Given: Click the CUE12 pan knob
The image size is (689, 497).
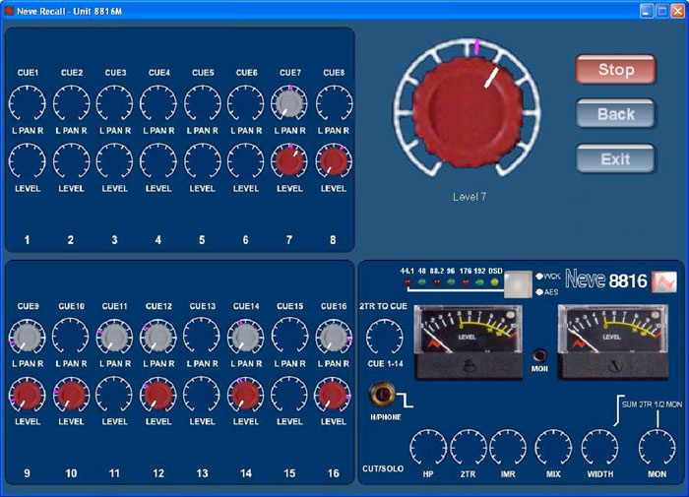Looking at the screenshot, I should [x=158, y=339].
